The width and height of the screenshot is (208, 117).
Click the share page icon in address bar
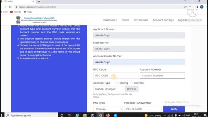[185, 7]
